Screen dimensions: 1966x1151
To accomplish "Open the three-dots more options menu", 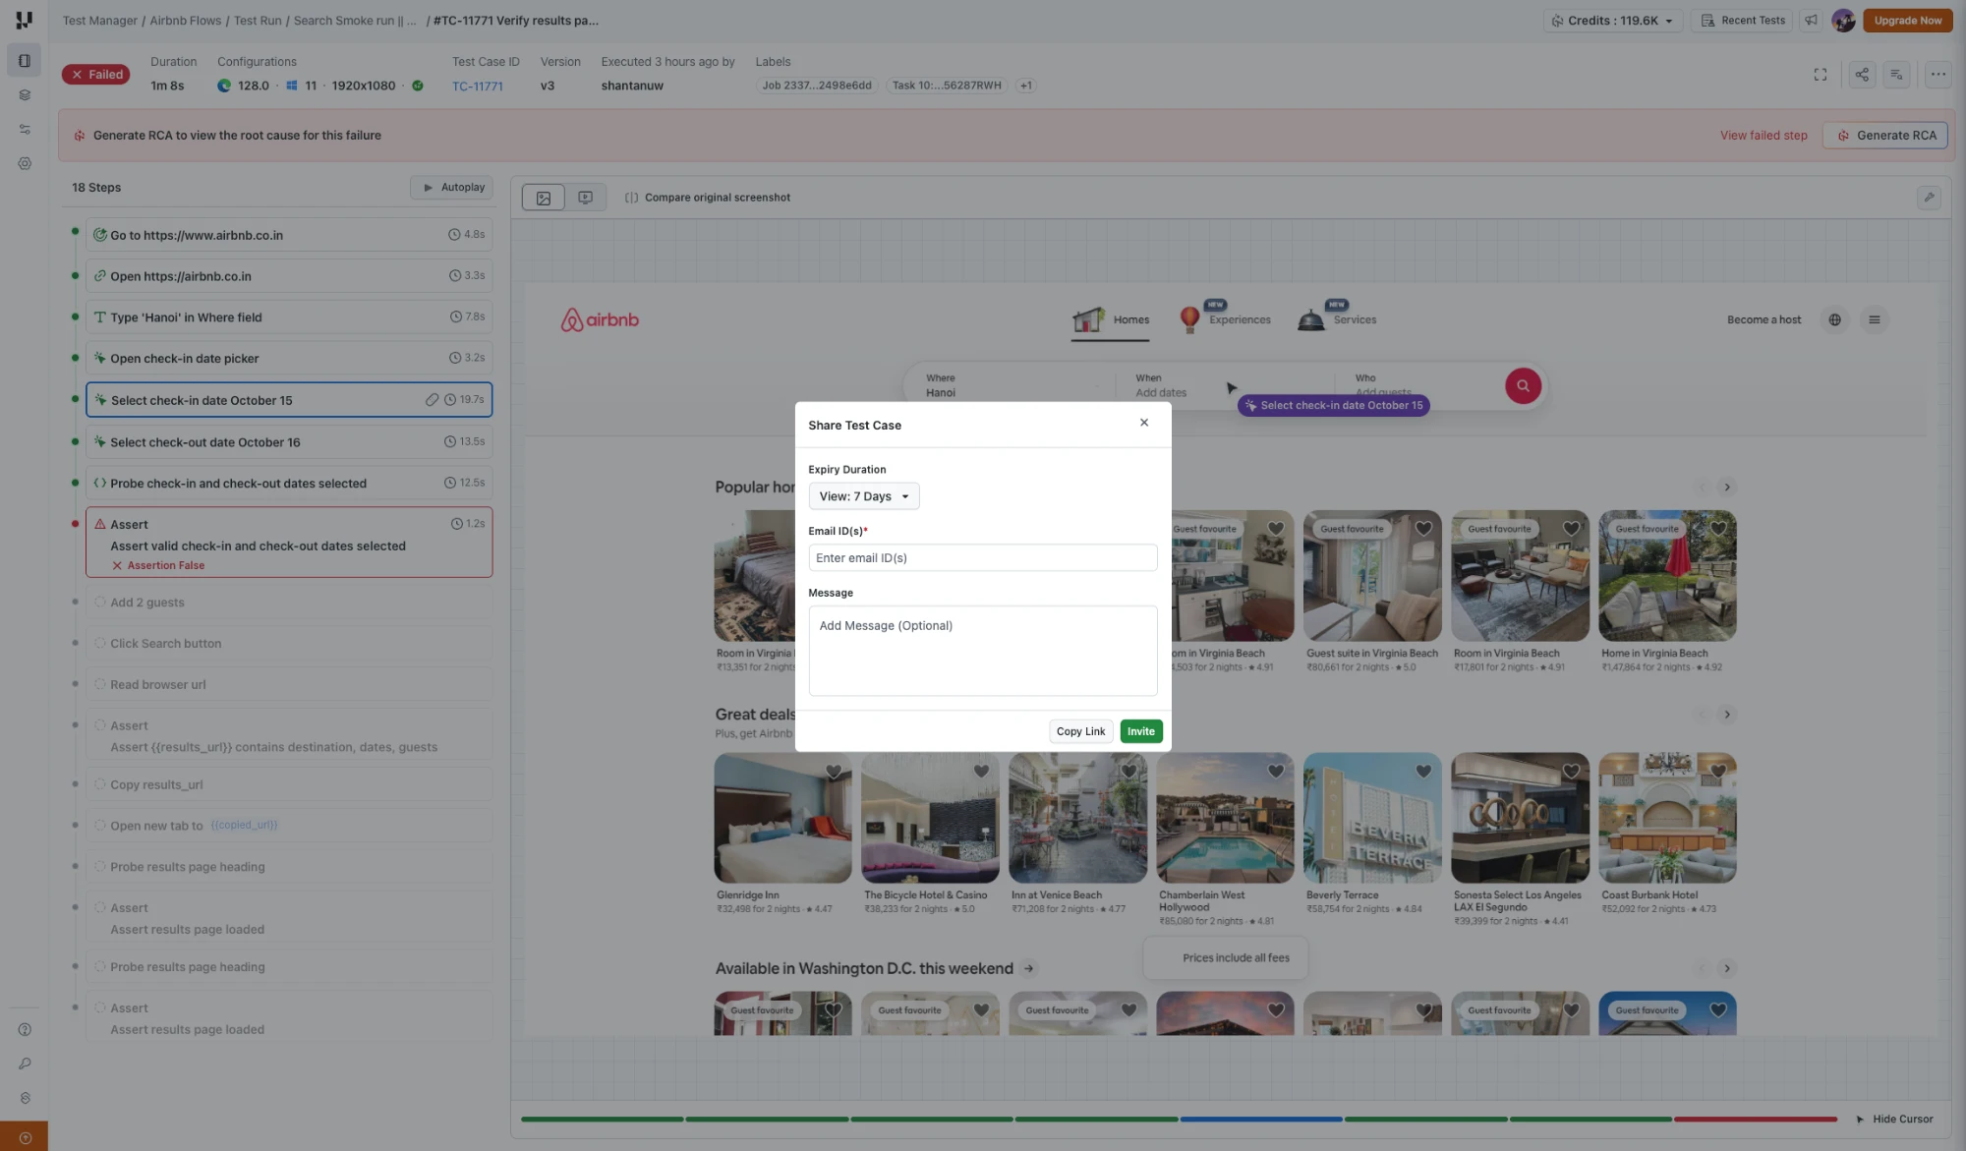I will 1937,75.
